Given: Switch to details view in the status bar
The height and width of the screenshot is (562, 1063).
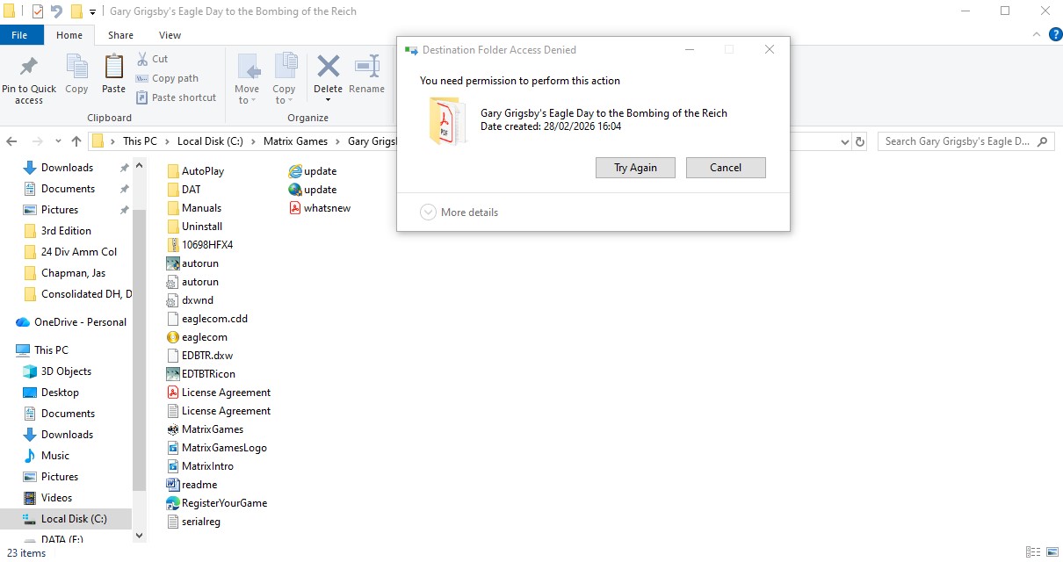Looking at the screenshot, I should [1032, 552].
